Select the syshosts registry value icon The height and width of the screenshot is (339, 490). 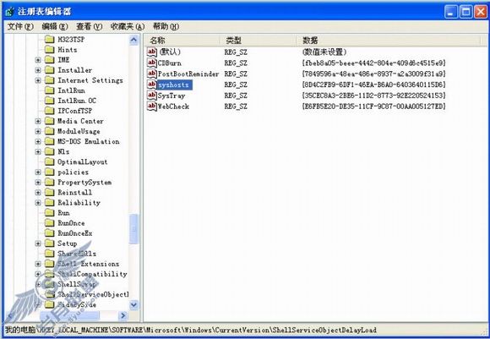[x=152, y=85]
